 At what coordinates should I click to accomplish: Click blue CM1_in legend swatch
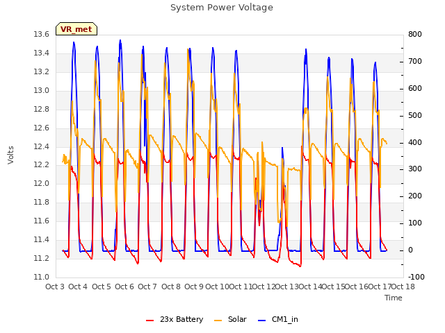(262, 321)
